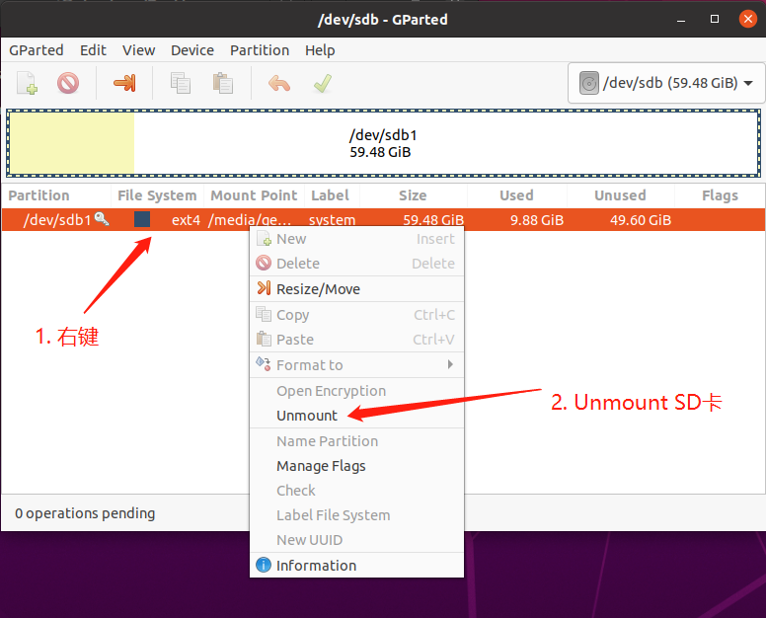Click the Paste partition toolbar icon
The height and width of the screenshot is (618, 766).
click(x=223, y=83)
